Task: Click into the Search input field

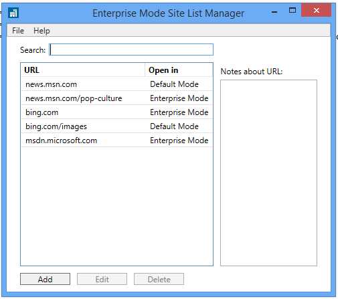Action: [131, 49]
